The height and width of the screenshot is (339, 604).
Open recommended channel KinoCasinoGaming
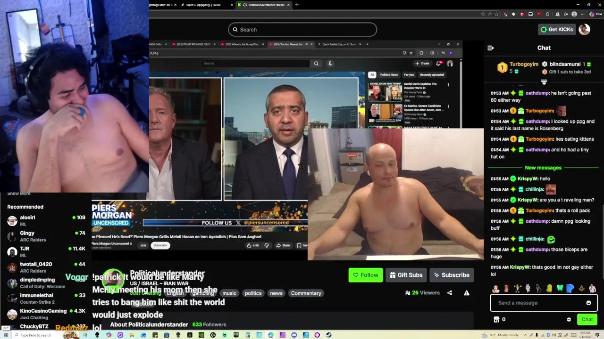[46, 314]
